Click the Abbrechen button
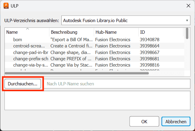The image size is (195, 131). [176, 121]
